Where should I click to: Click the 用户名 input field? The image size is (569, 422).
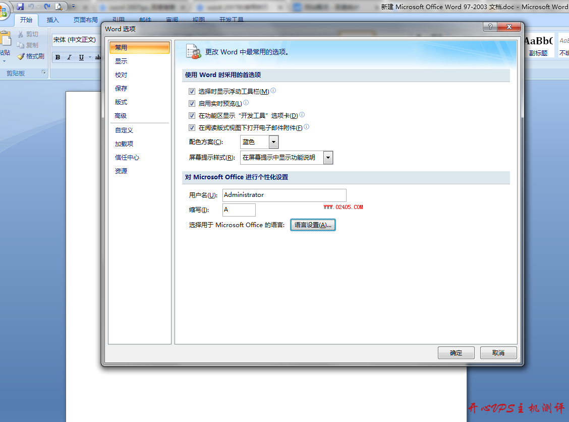coord(284,195)
